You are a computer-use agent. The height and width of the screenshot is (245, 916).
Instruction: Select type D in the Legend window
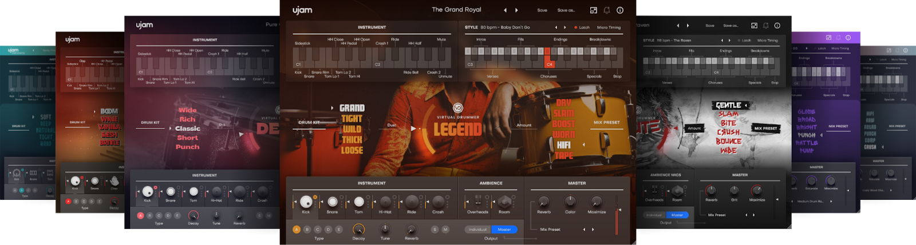coord(328,230)
